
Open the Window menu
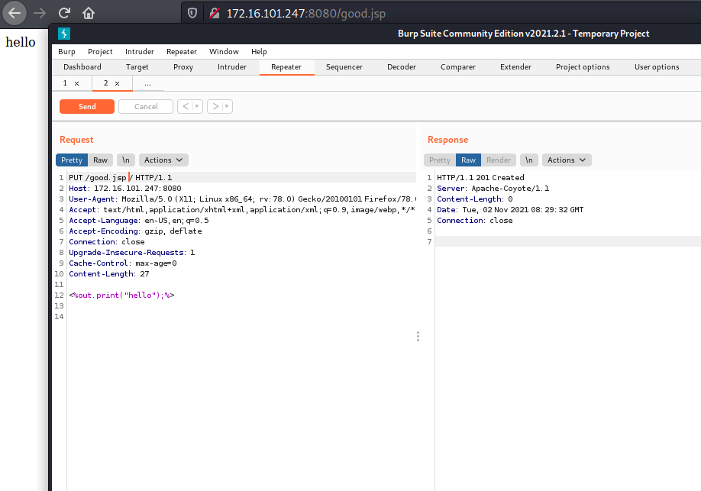pos(224,51)
